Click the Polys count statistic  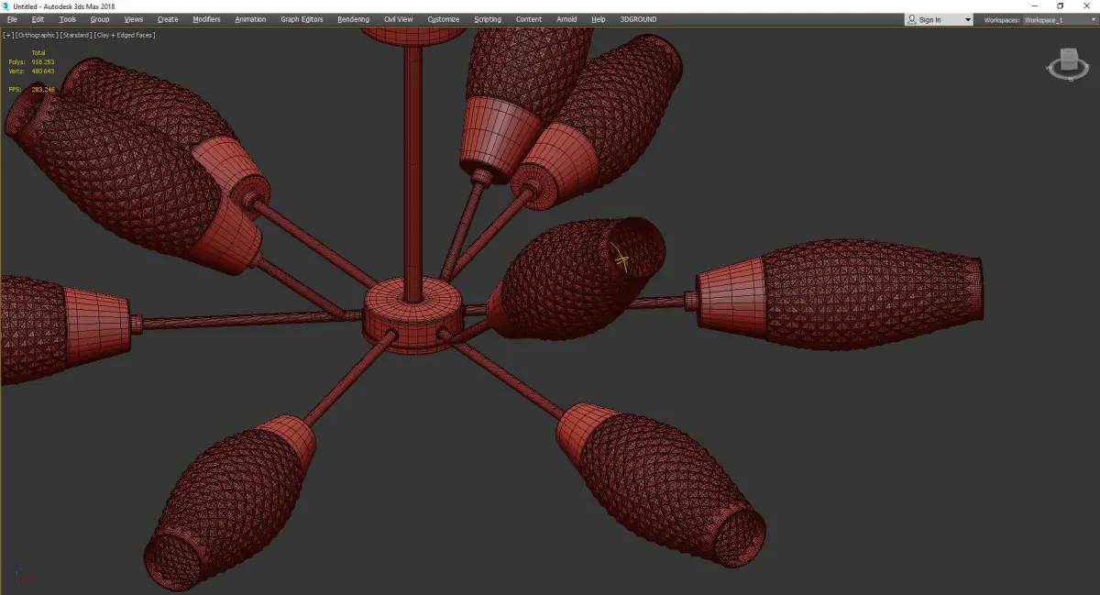[x=31, y=61]
